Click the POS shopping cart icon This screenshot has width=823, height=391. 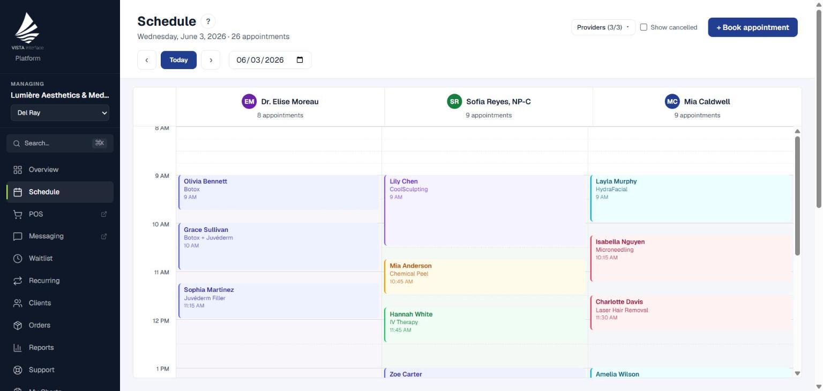(x=18, y=214)
